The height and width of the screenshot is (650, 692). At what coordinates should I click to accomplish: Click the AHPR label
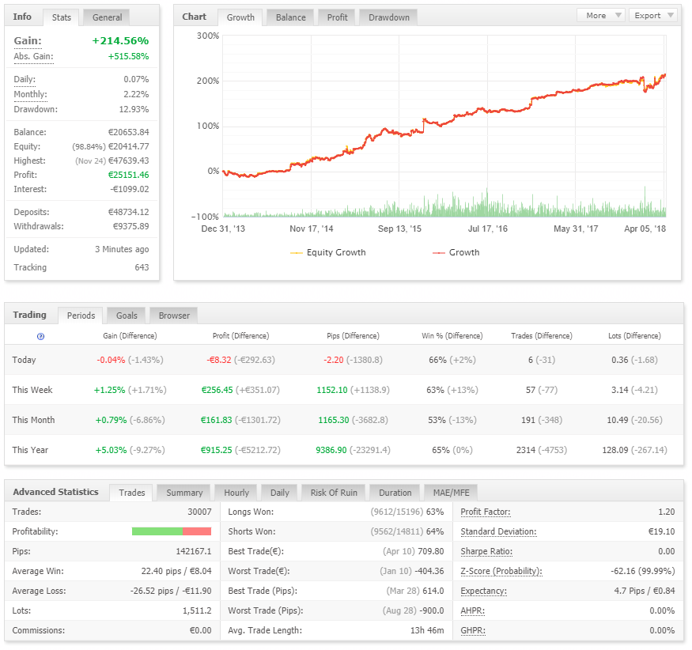click(473, 610)
